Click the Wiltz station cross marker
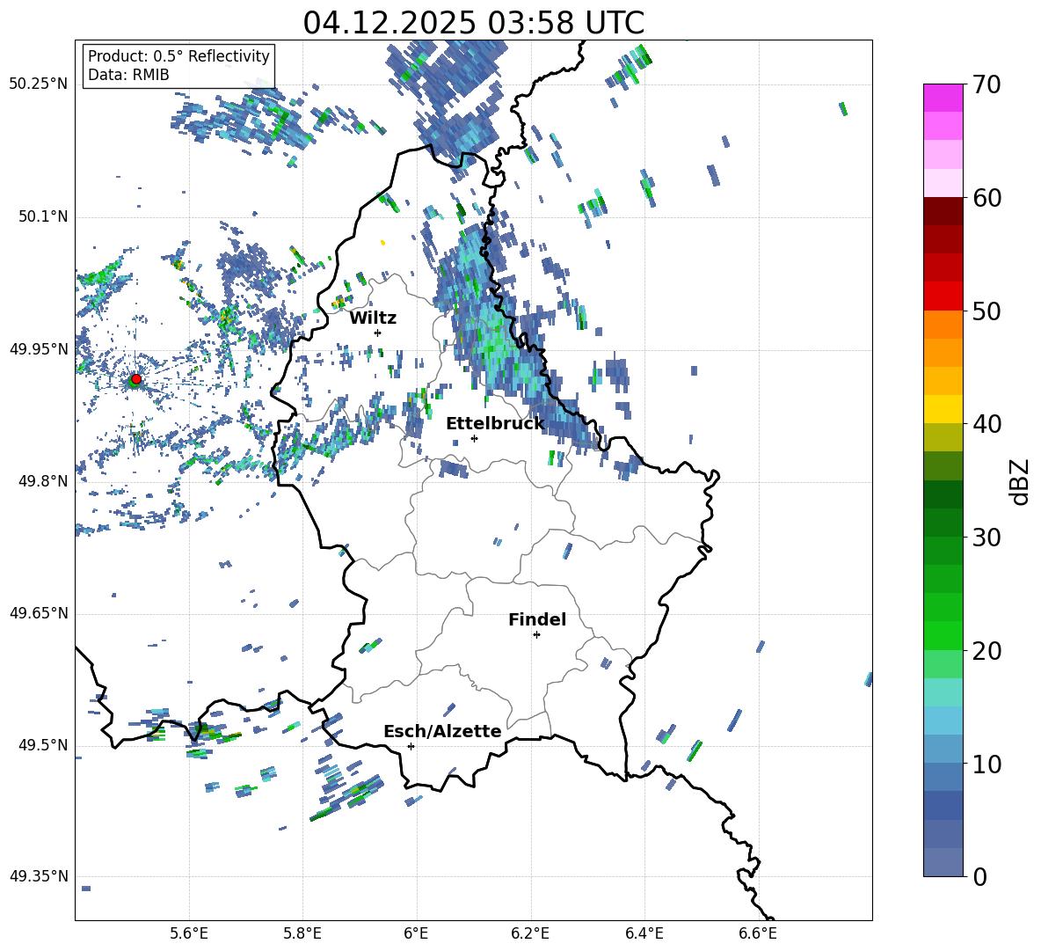This screenshot has height=951, width=1041. (377, 333)
